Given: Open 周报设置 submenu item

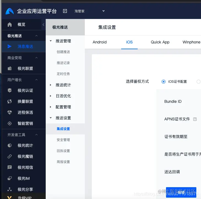Looking at the screenshot, I should [x=63, y=162].
